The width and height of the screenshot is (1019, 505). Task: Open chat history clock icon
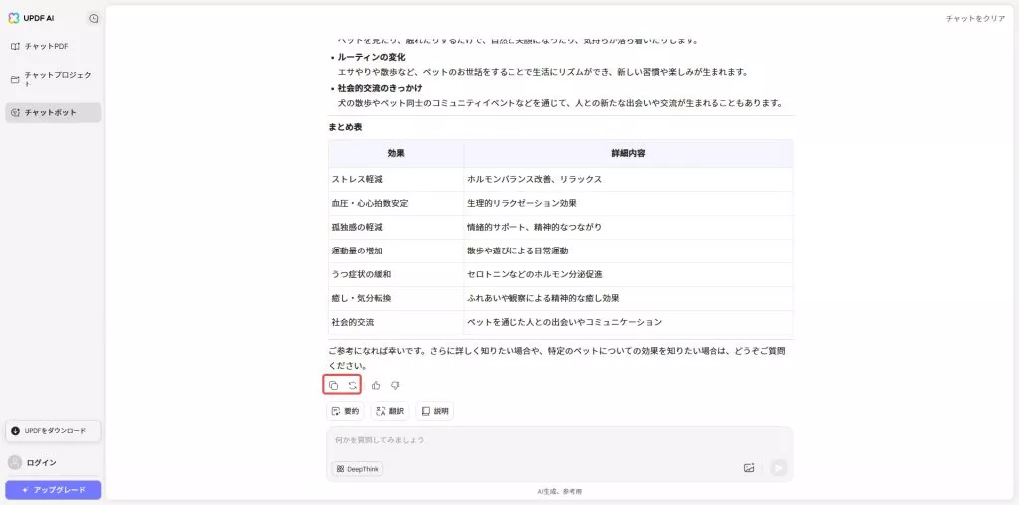coord(93,19)
